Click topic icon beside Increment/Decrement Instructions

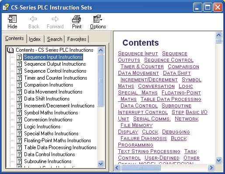click(19, 106)
